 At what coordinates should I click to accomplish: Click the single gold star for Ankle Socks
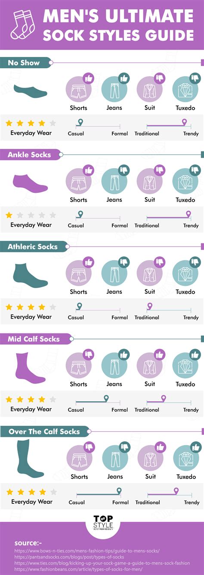[9, 215]
